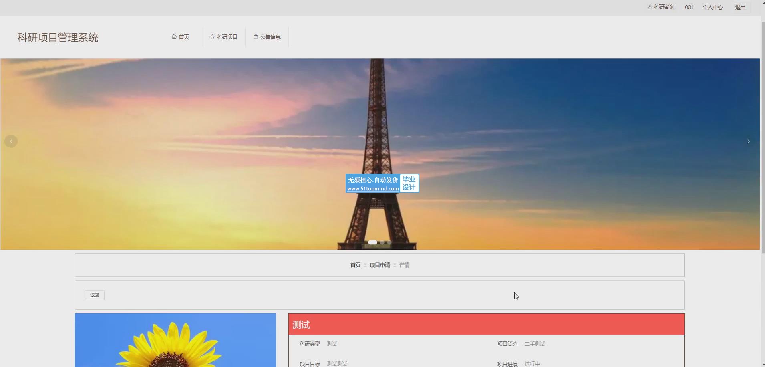
Task: Select the second carousel indicator dot
Action: point(382,242)
